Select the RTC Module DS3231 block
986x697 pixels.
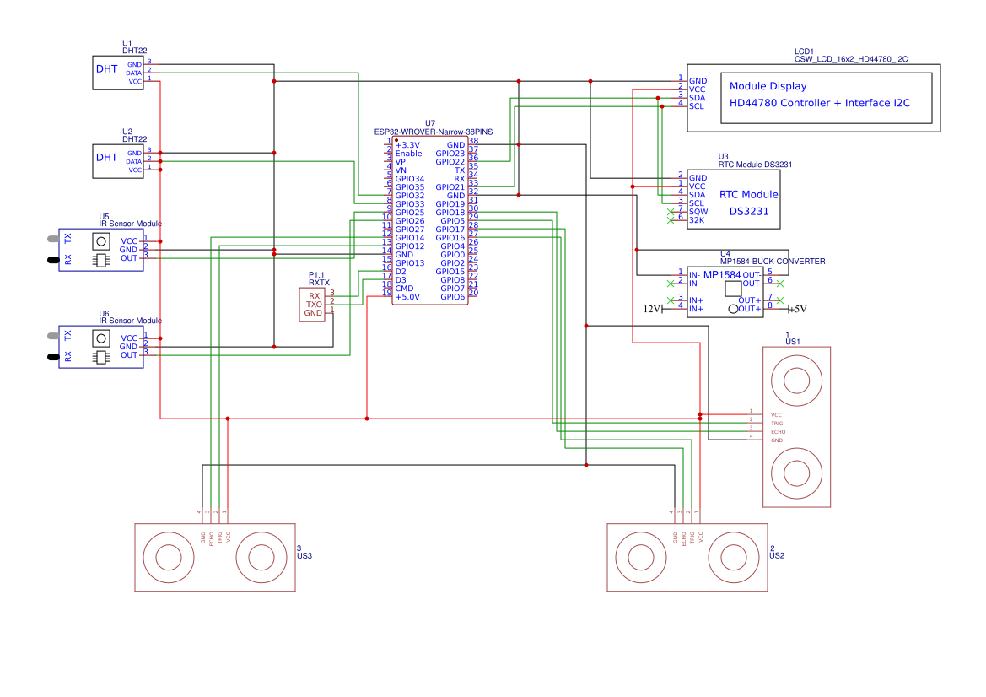click(734, 199)
